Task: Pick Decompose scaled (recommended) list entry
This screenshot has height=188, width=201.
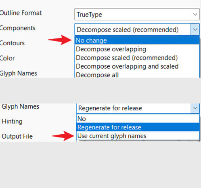Action: coord(137,58)
